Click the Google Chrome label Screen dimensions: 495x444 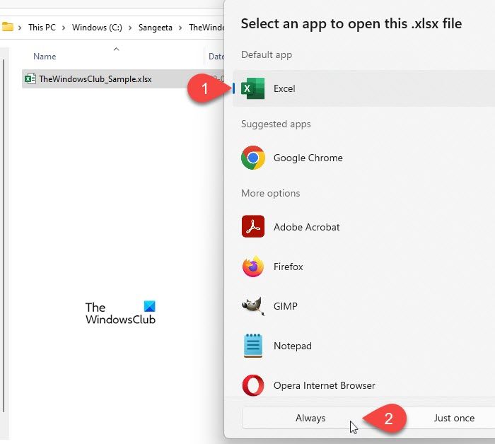[x=308, y=158]
